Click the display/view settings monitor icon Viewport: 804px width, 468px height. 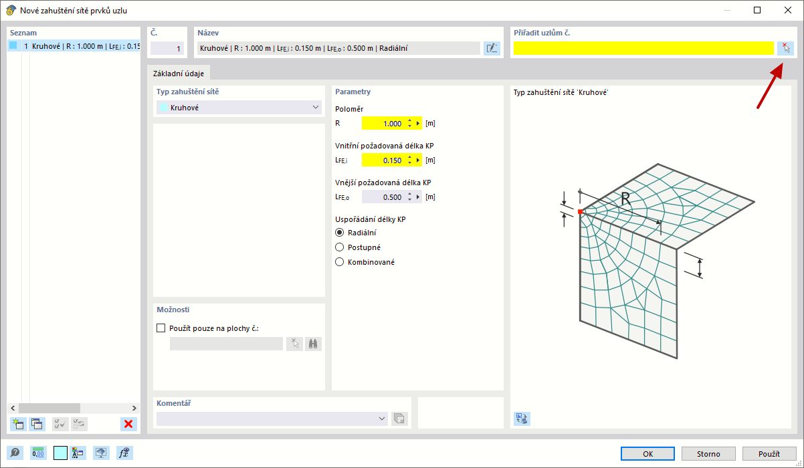[101, 453]
